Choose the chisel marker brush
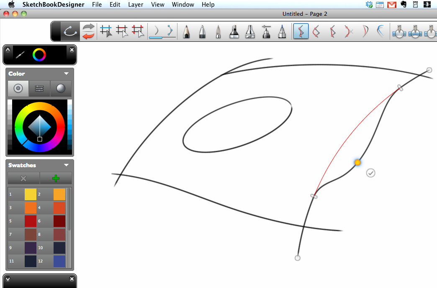Screen dimensions: 437x288 pyautogui.click(x=234, y=32)
